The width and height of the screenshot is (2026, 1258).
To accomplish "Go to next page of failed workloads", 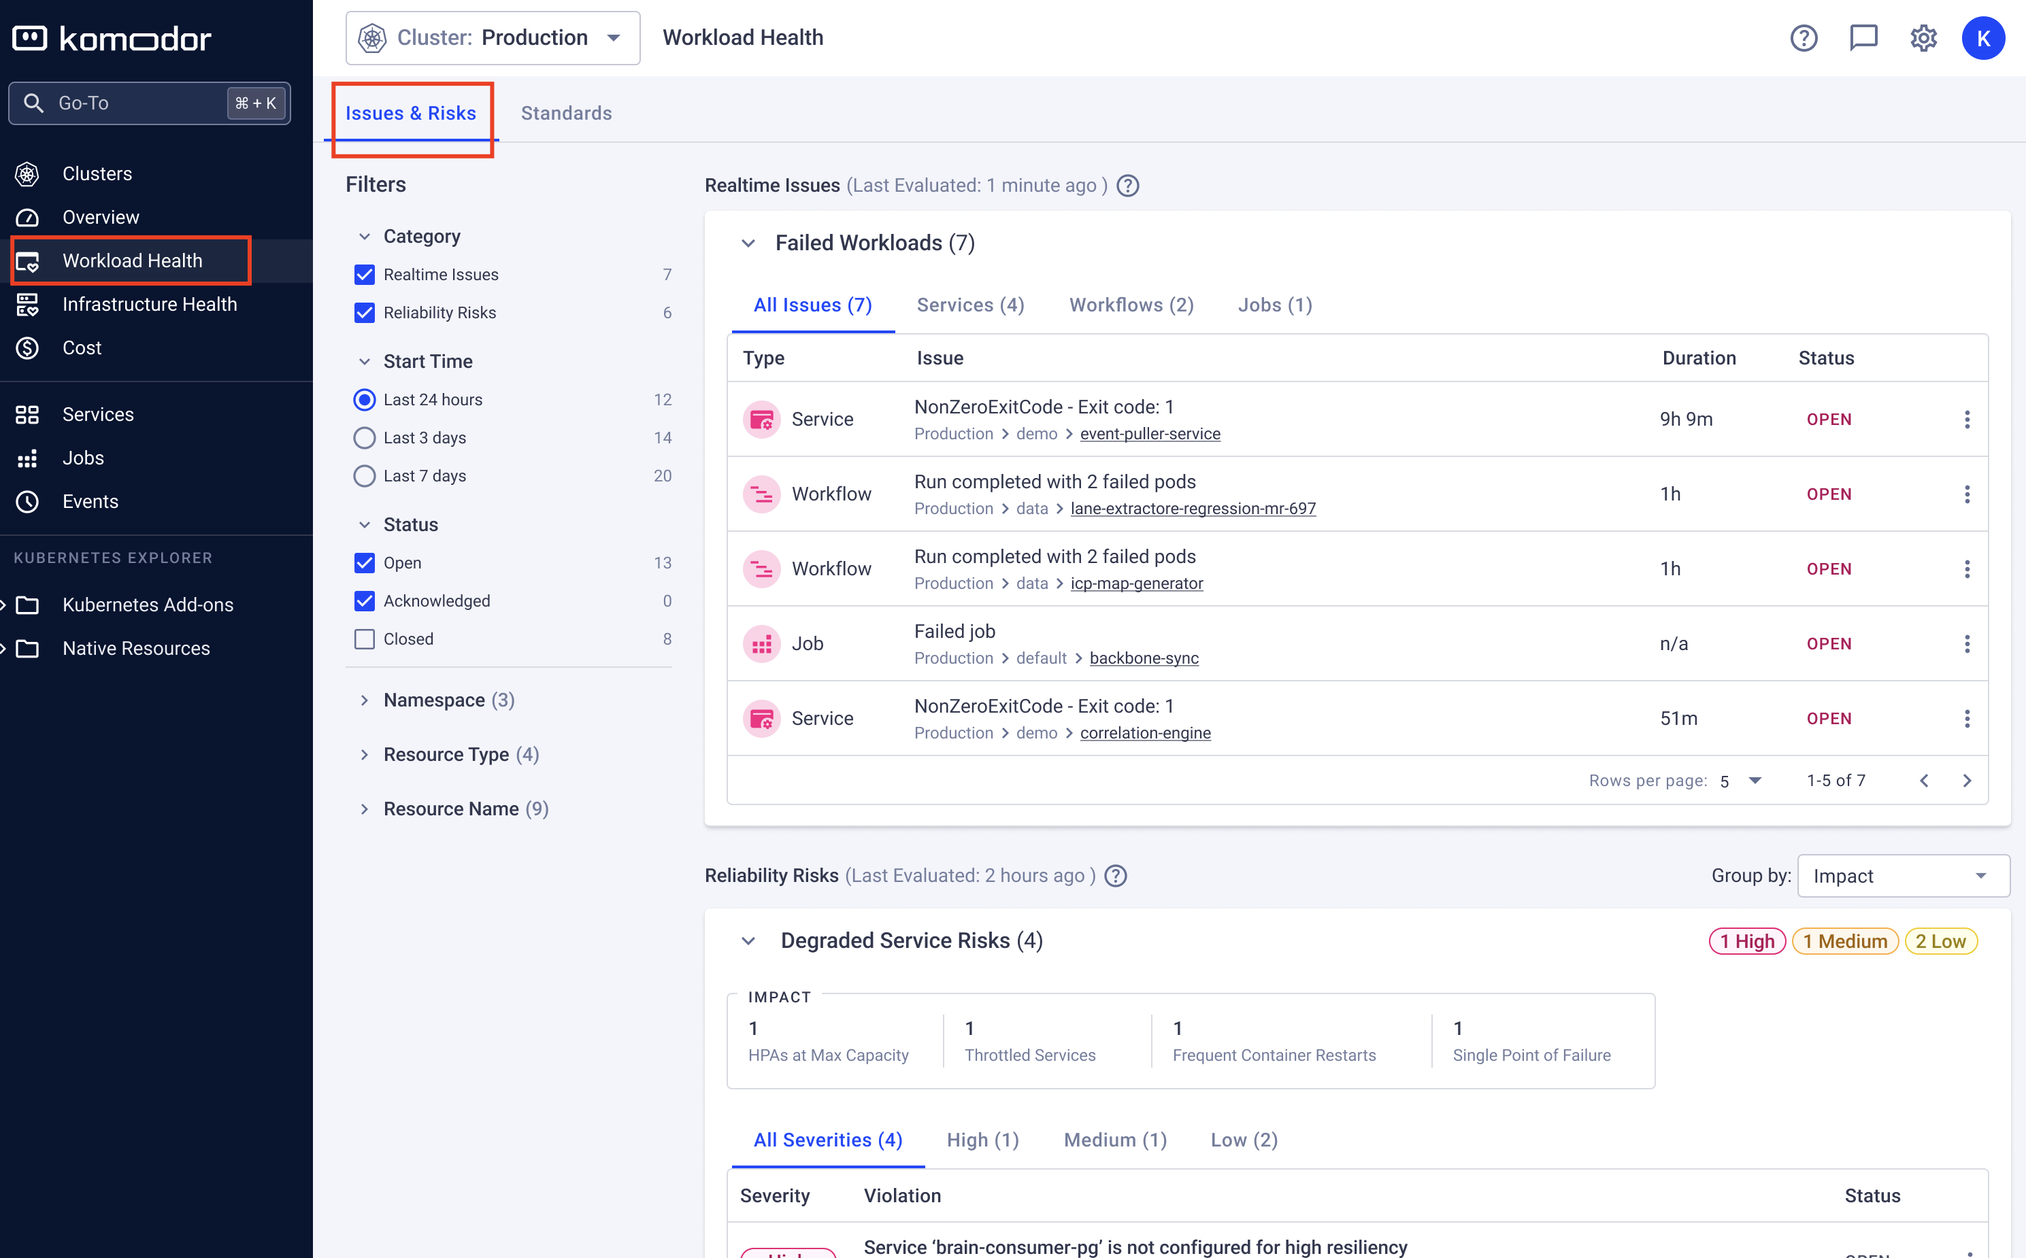I will point(1967,781).
